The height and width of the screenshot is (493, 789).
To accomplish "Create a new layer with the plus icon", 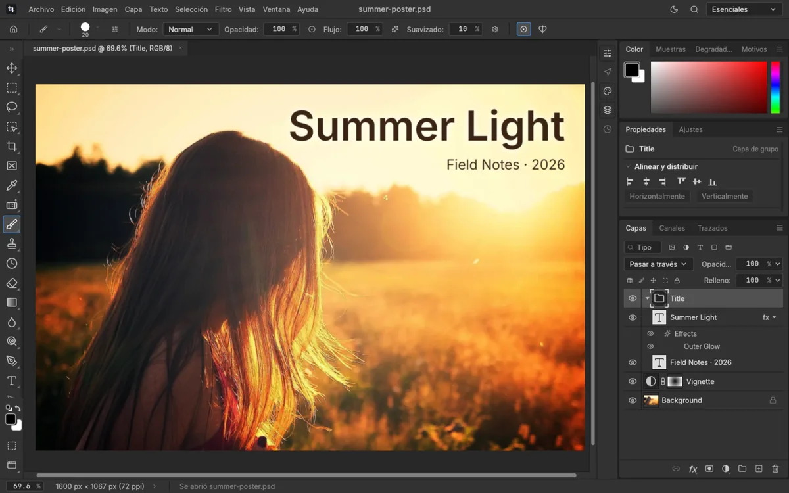I will coord(759,469).
